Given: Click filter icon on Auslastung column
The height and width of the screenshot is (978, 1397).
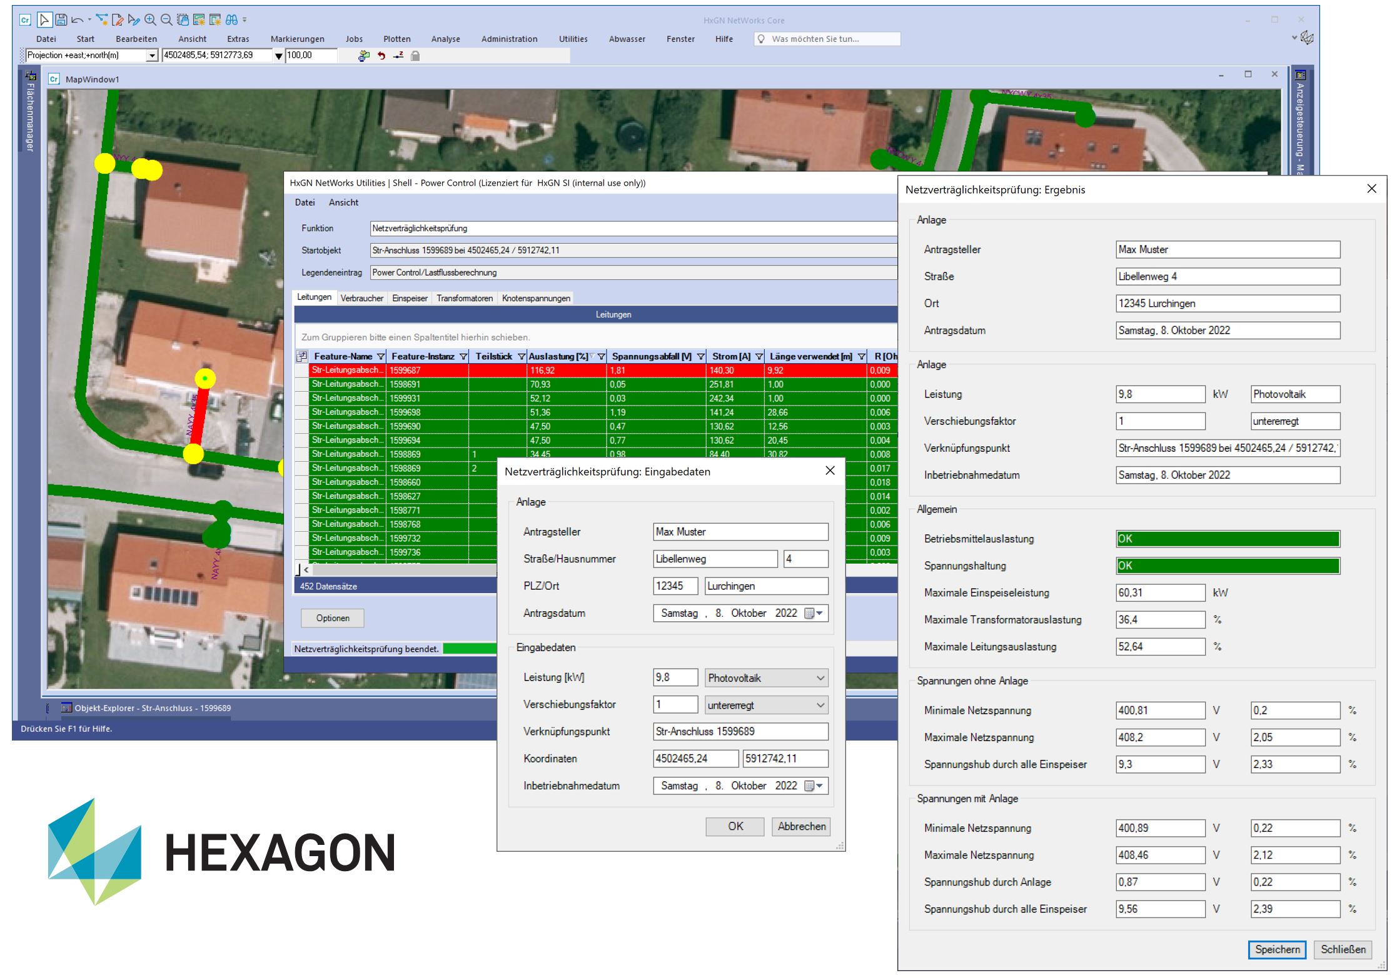Looking at the screenshot, I should pos(601,356).
